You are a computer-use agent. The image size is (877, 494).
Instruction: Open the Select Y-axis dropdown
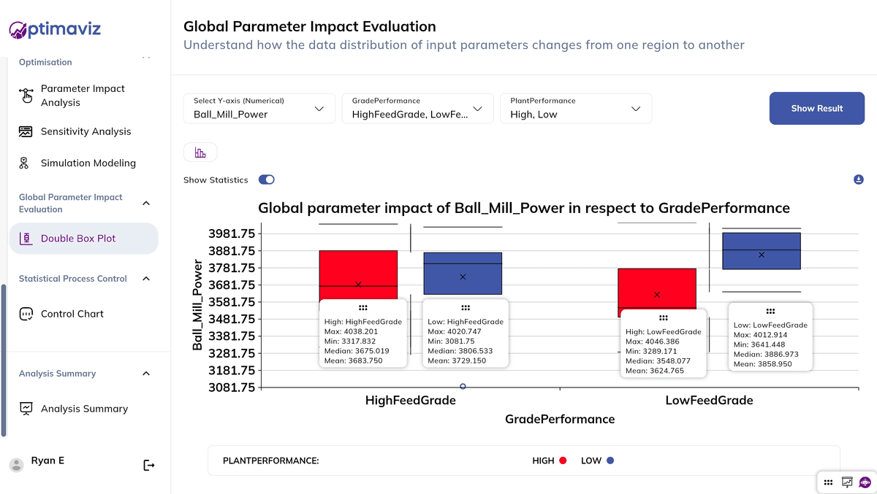[x=259, y=108]
